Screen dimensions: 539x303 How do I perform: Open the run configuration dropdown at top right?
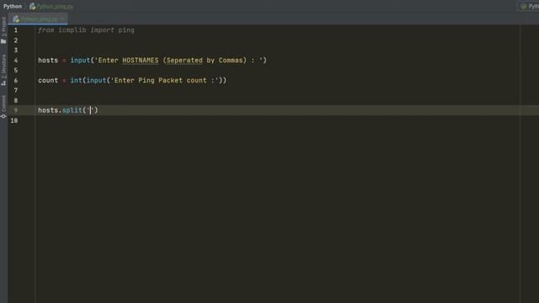coord(529,6)
